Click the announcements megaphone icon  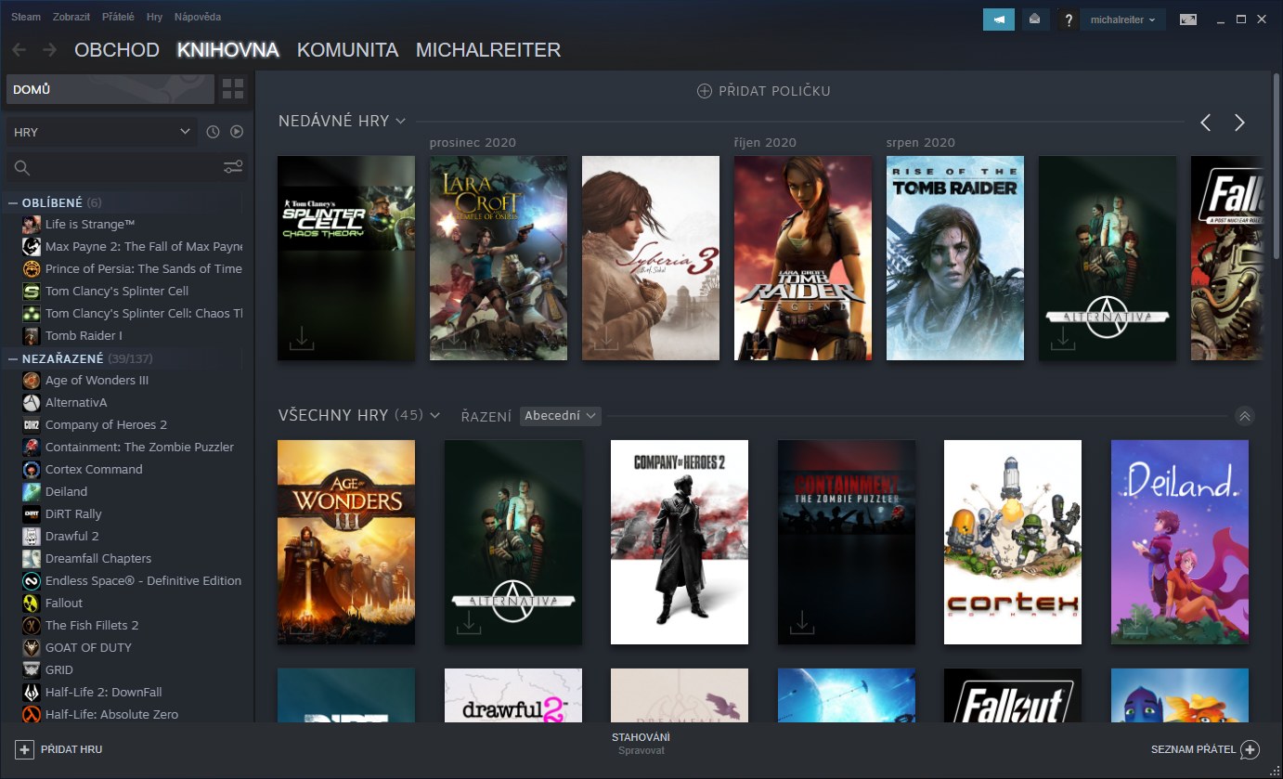point(998,19)
